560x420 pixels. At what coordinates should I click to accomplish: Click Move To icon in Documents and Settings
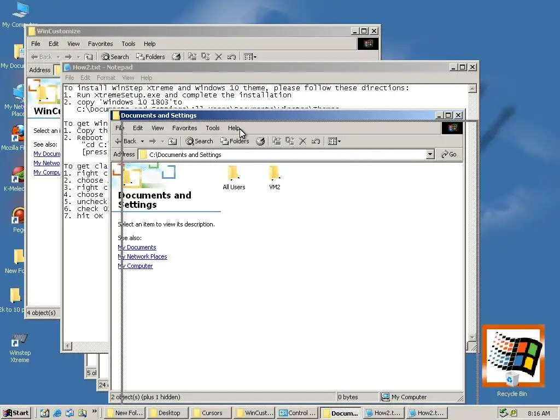point(276,142)
